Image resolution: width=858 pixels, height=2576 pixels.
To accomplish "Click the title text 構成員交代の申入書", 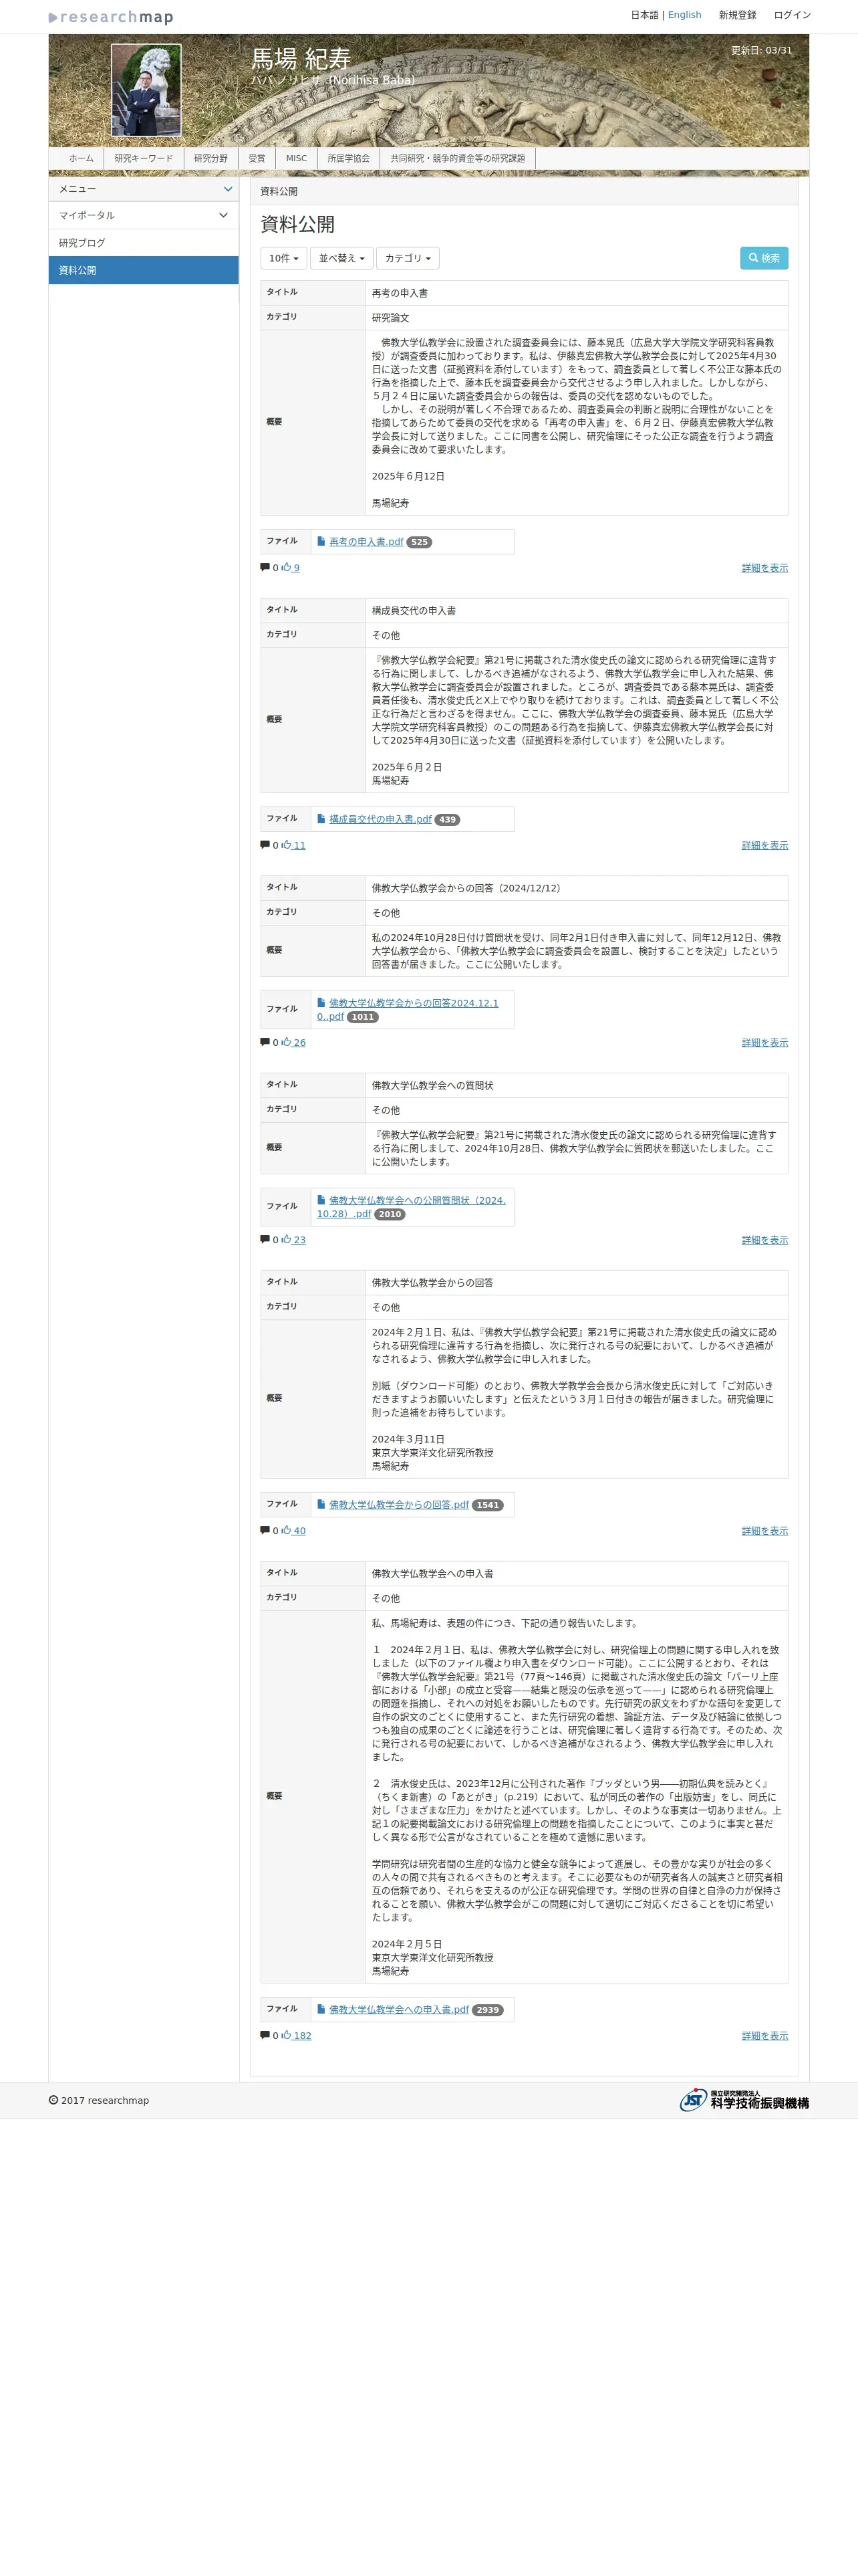I will 414,610.
